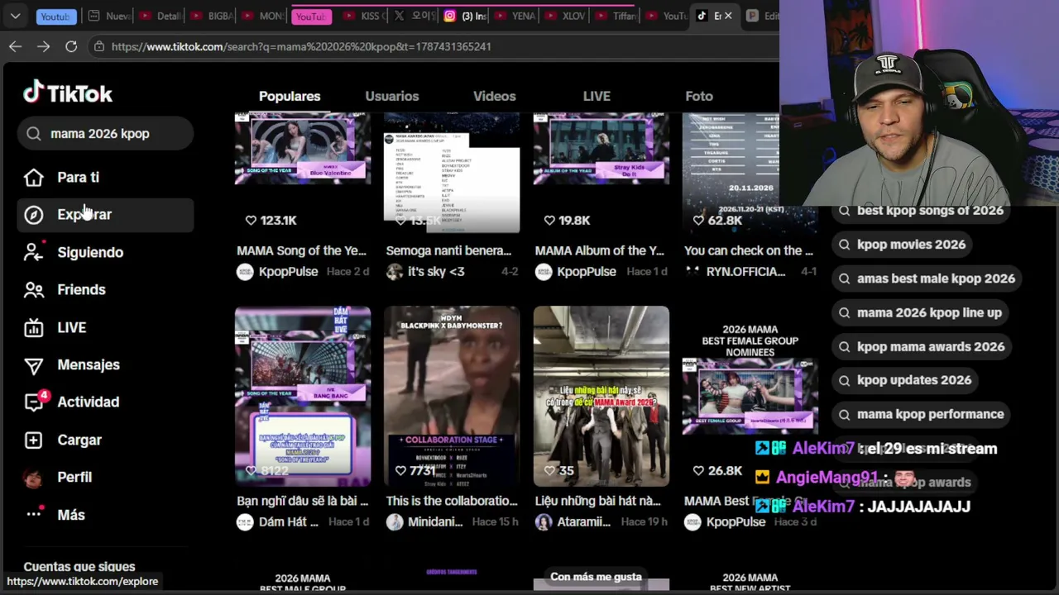The height and width of the screenshot is (595, 1059).
Task: Close the active TikTok browser tab
Action: 728,16
